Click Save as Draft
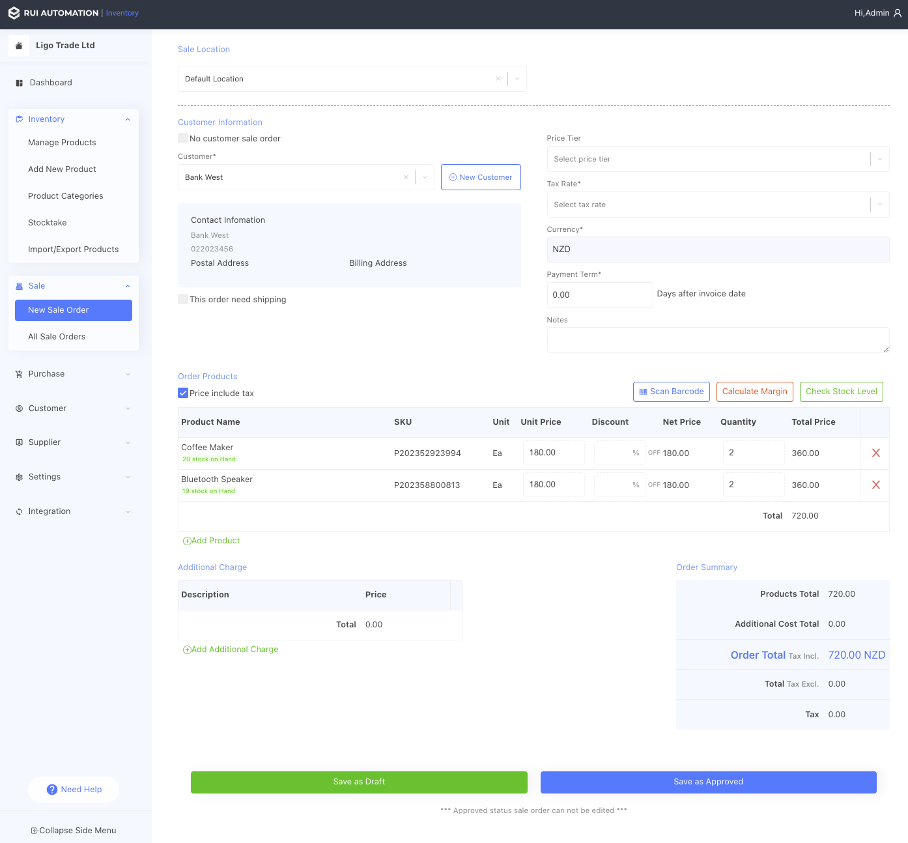Screen dimensions: 908x843 click(359, 782)
